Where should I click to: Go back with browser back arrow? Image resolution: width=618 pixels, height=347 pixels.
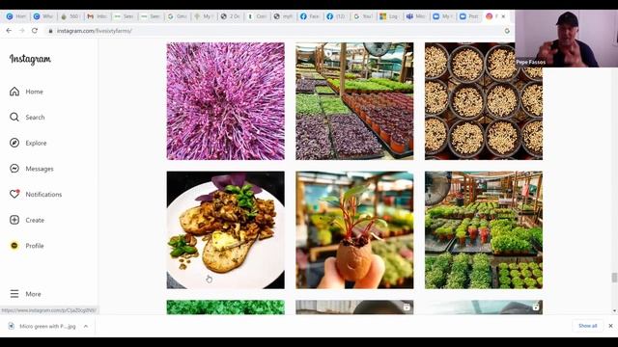(9, 31)
